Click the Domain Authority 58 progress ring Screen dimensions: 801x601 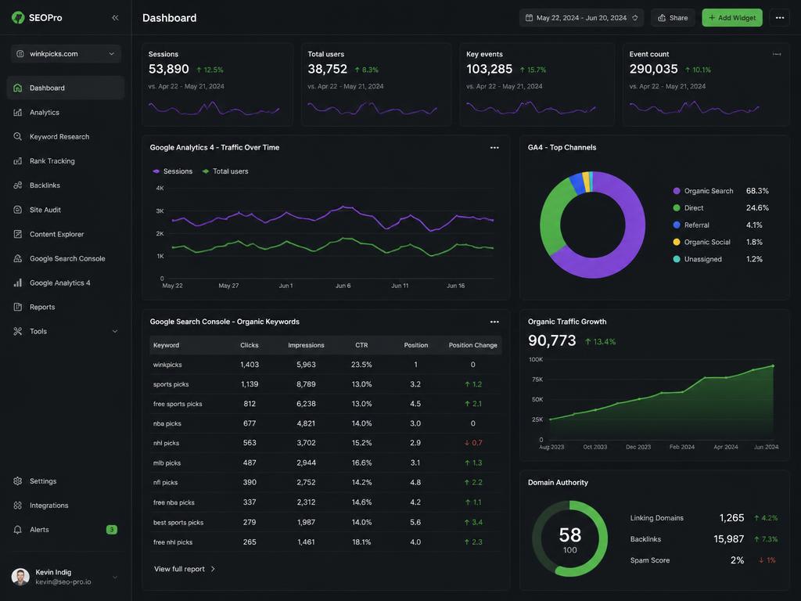[570, 538]
